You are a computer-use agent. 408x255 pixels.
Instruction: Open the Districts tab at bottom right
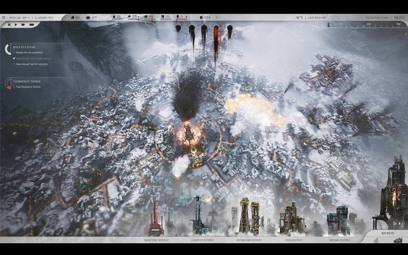pos(388,234)
